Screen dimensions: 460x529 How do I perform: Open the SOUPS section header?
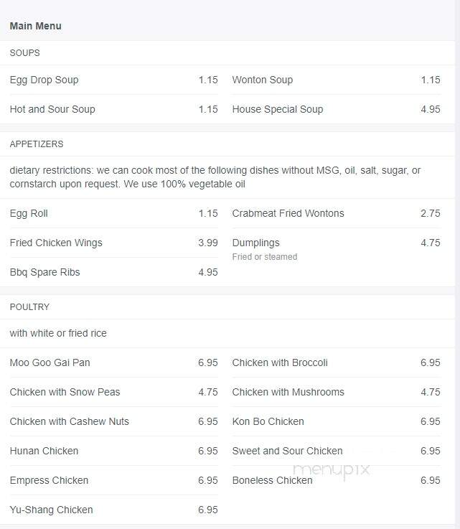click(x=24, y=53)
